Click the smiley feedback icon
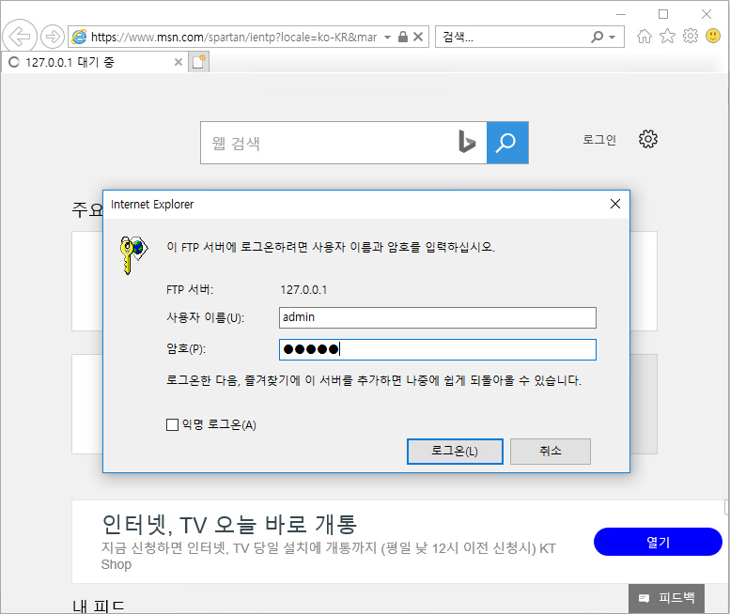The image size is (730, 614). [x=713, y=36]
